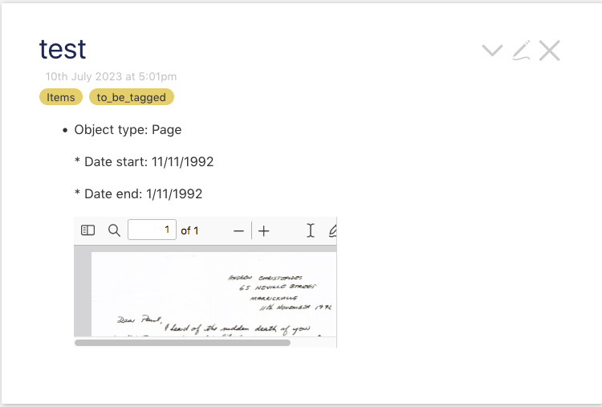Expand more actions chevron for test
The width and height of the screenshot is (602, 407).
492,51
